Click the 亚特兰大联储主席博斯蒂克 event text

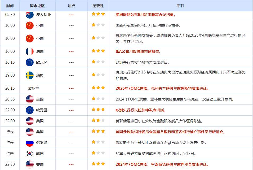click(175, 99)
